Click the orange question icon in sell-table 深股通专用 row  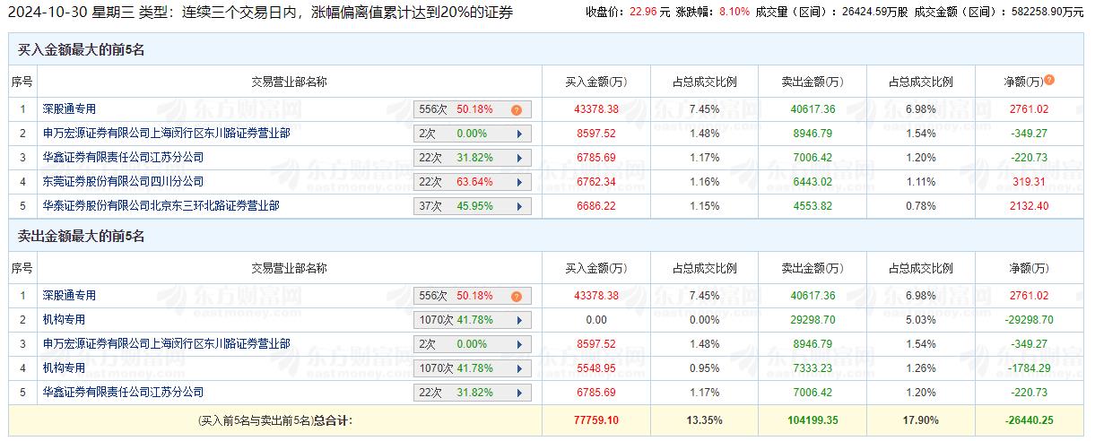(517, 297)
